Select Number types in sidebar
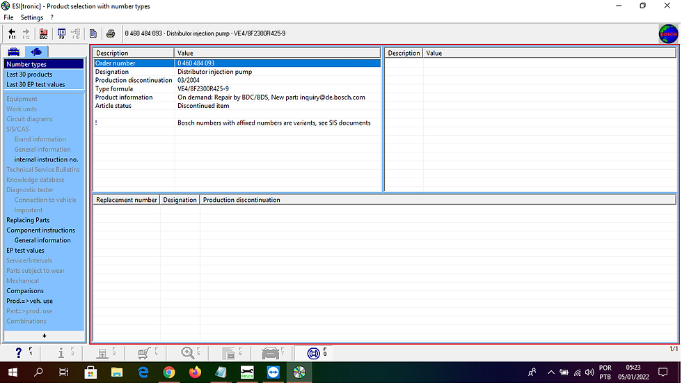This screenshot has height=385, width=682. point(44,64)
